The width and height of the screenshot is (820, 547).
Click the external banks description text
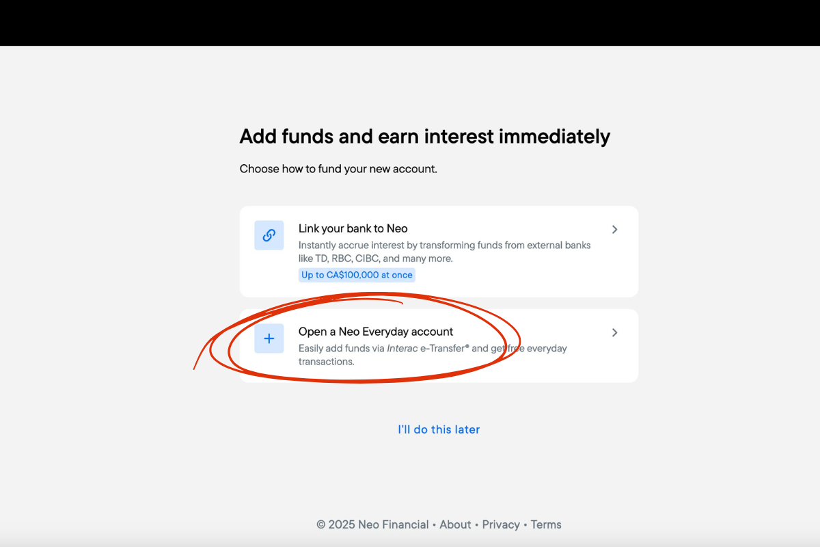(x=444, y=245)
